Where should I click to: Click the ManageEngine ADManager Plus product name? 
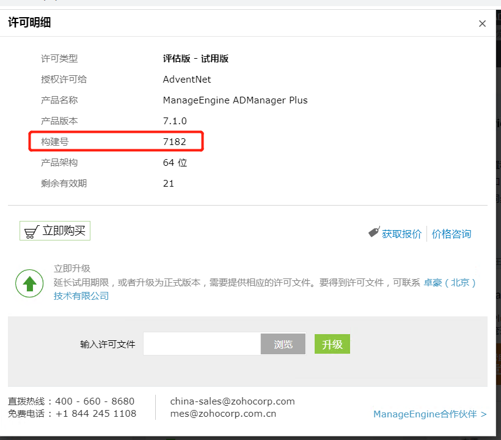(235, 100)
